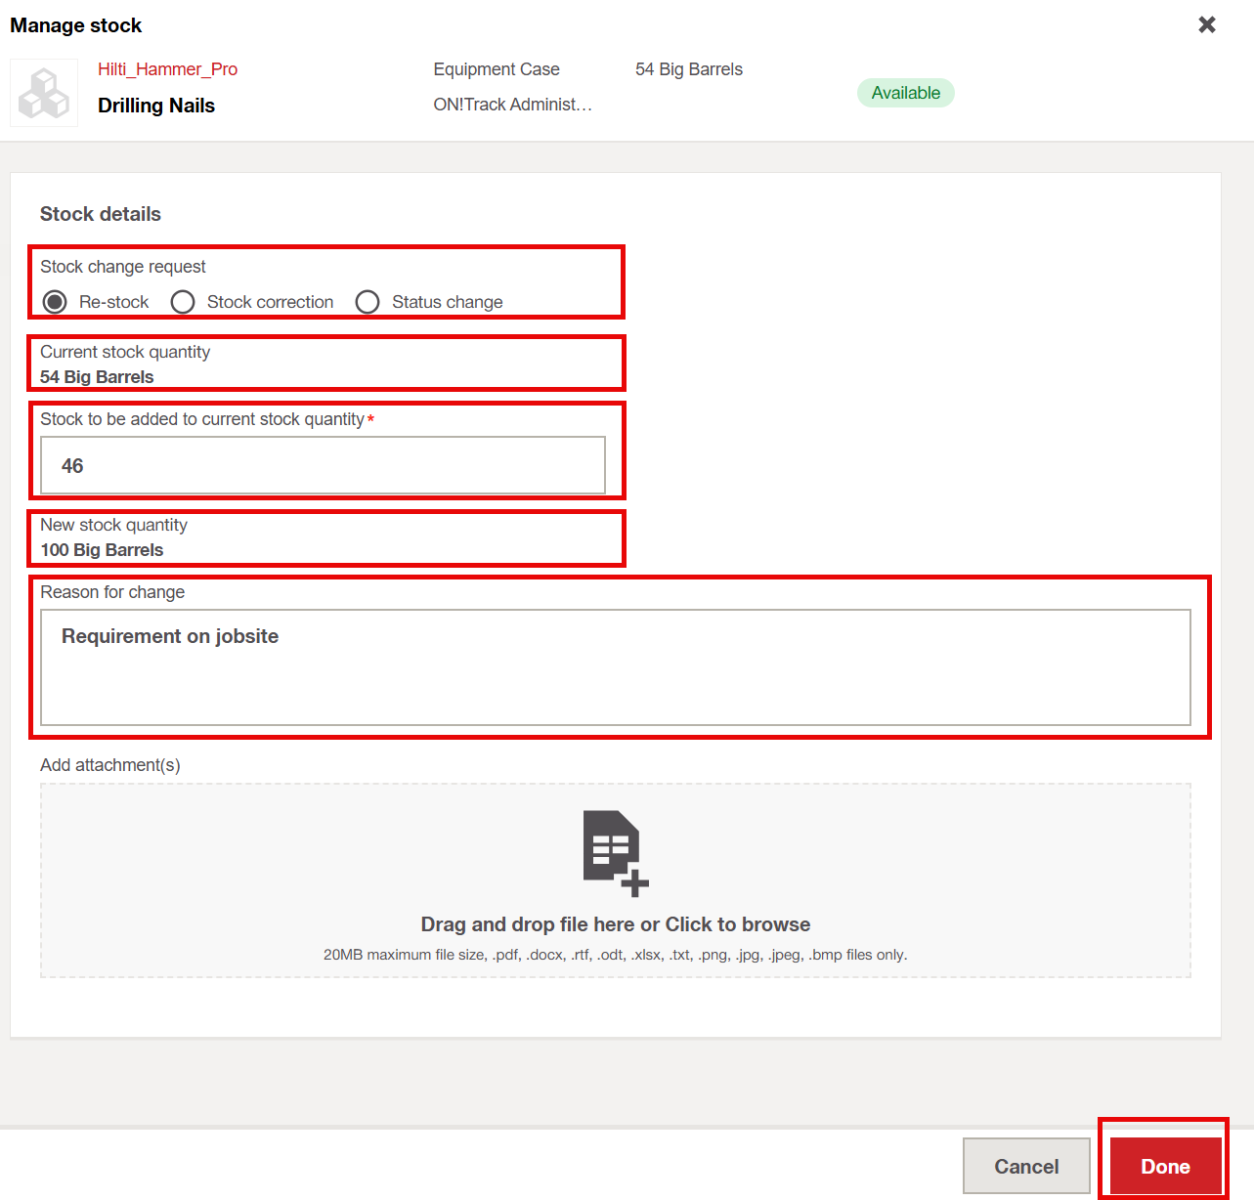Click the allowed file types note
Viewport: 1254px width, 1200px height.
[x=615, y=955]
